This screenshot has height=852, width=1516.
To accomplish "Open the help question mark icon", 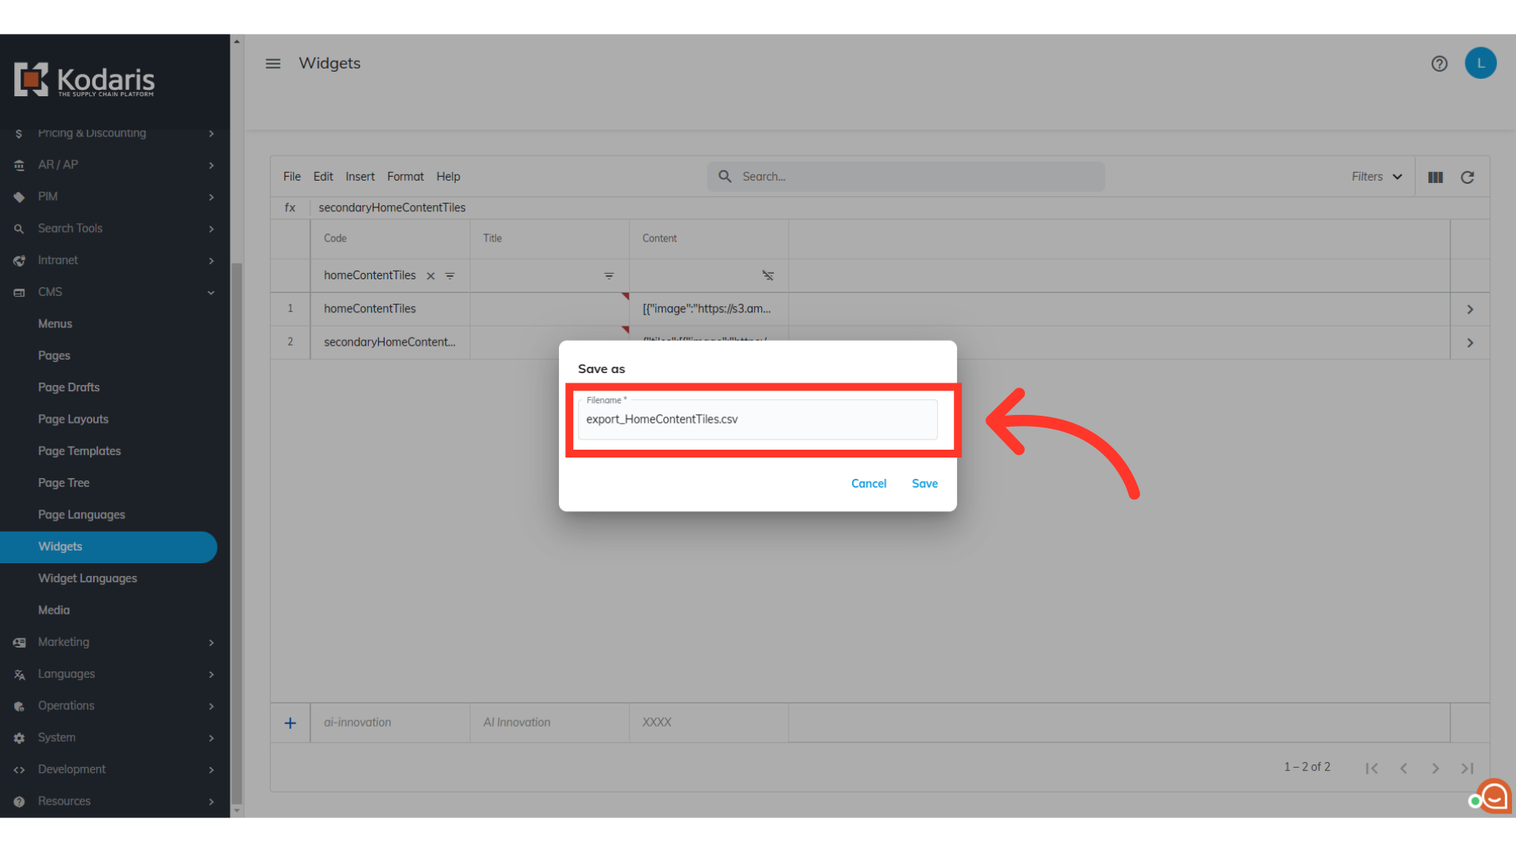I will pyautogui.click(x=1439, y=64).
